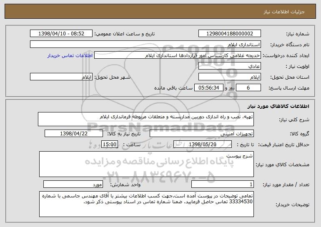
Task: Click the need priority field عادي
Action: click(229, 66)
